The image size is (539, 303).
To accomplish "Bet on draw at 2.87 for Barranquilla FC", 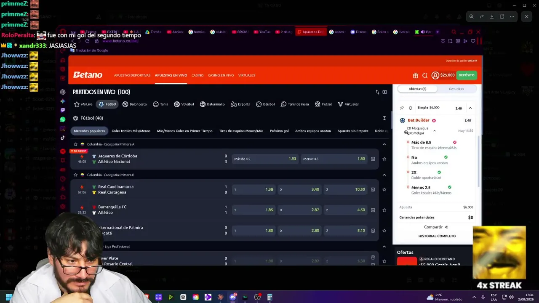I will pos(299,210).
